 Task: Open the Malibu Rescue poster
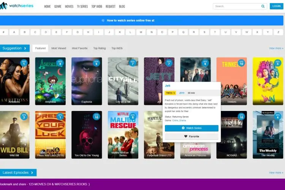[123, 135]
